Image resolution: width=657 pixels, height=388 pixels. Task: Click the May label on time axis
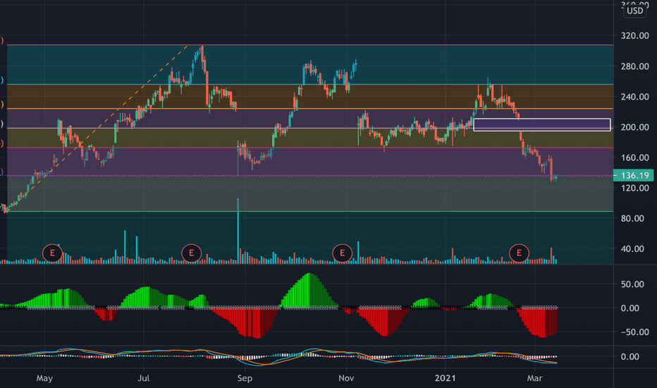pyautogui.click(x=44, y=378)
